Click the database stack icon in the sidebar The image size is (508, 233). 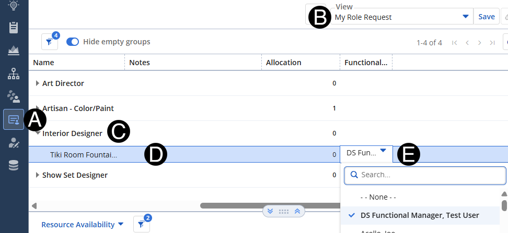(x=14, y=166)
